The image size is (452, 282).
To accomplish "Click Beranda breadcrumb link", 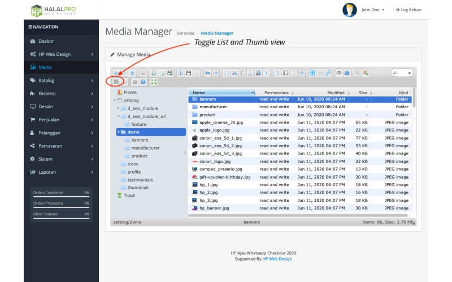I will pos(185,33).
